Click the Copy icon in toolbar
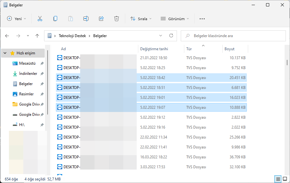The width and height of the screenshot is (290, 183). [55, 19]
